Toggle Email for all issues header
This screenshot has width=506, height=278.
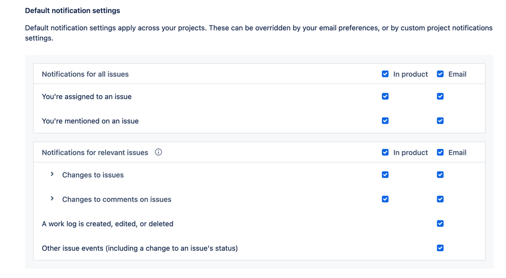pos(440,74)
